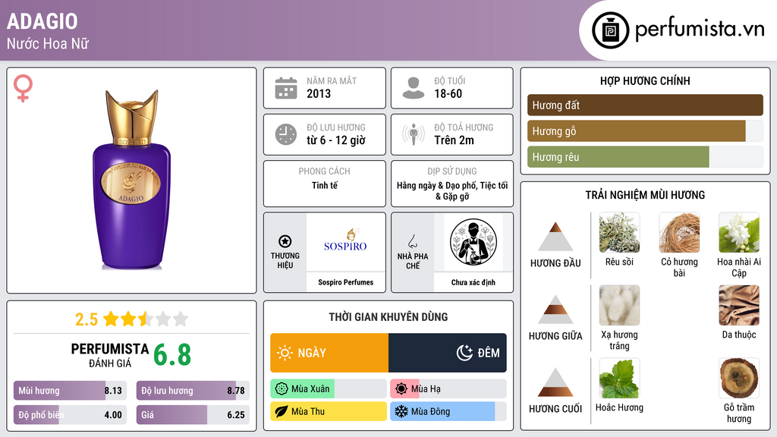The image size is (777, 437).
Task: Click the sun icon in the Ngày bar
Action: click(285, 353)
